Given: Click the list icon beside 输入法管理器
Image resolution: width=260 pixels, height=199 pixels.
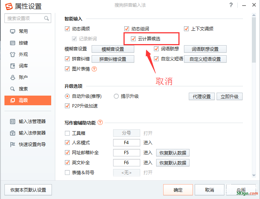Looking at the screenshot, I should (x=13, y=122).
